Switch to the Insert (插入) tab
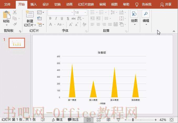The image size is (178, 123). coord(33,4)
